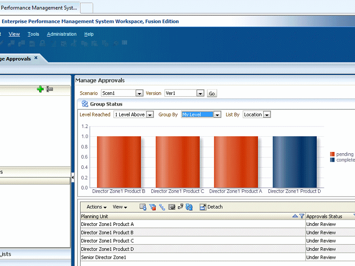Image resolution: width=355 pixels, height=266 pixels.
Task: Click the refresh icon left of Detach
Action: click(x=189, y=207)
